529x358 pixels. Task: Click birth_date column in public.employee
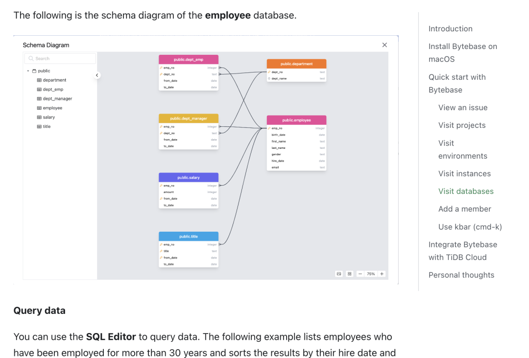[296, 135]
